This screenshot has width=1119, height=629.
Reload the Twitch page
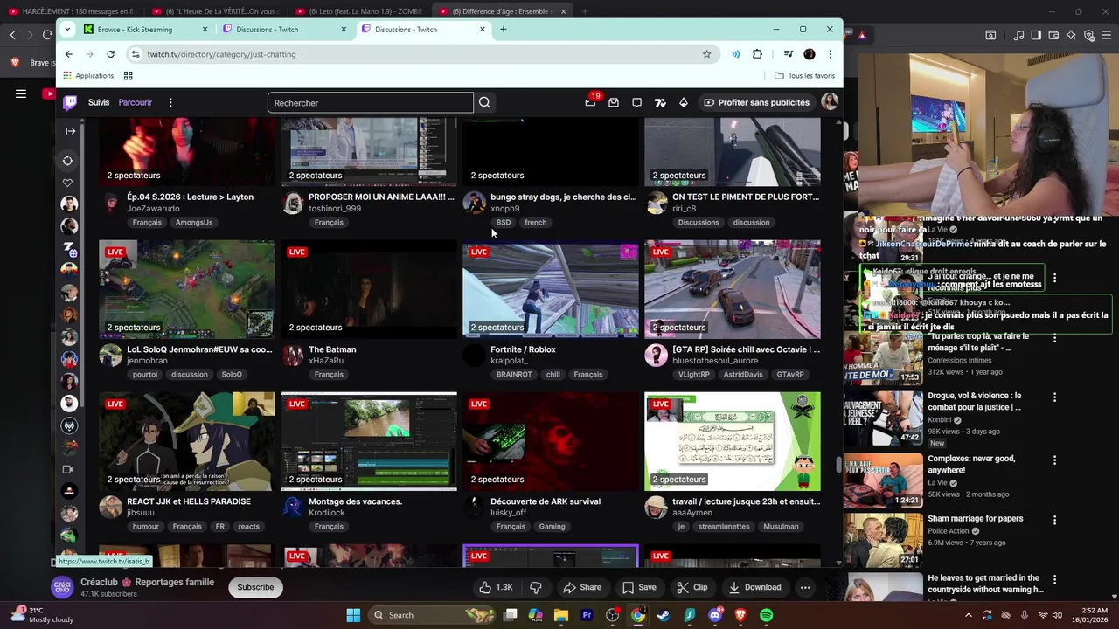(x=110, y=54)
